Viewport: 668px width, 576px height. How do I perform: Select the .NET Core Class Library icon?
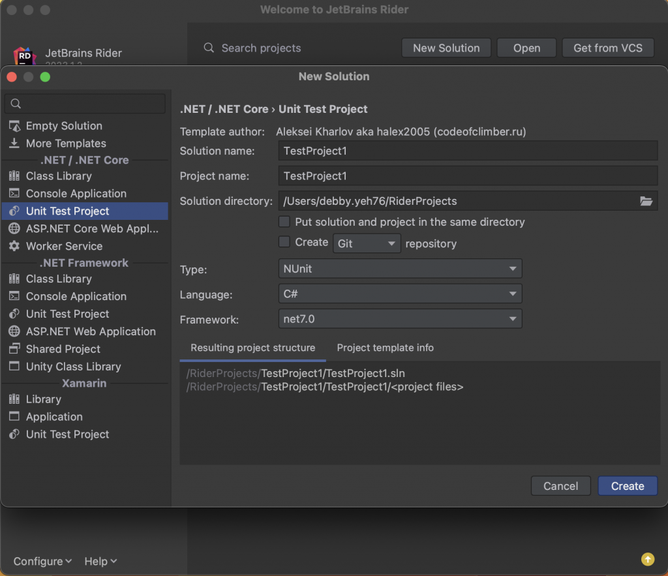(14, 176)
